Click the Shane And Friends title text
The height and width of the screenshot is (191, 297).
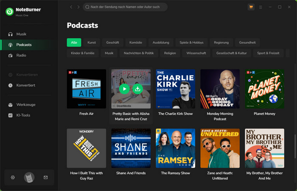[x=131, y=173]
